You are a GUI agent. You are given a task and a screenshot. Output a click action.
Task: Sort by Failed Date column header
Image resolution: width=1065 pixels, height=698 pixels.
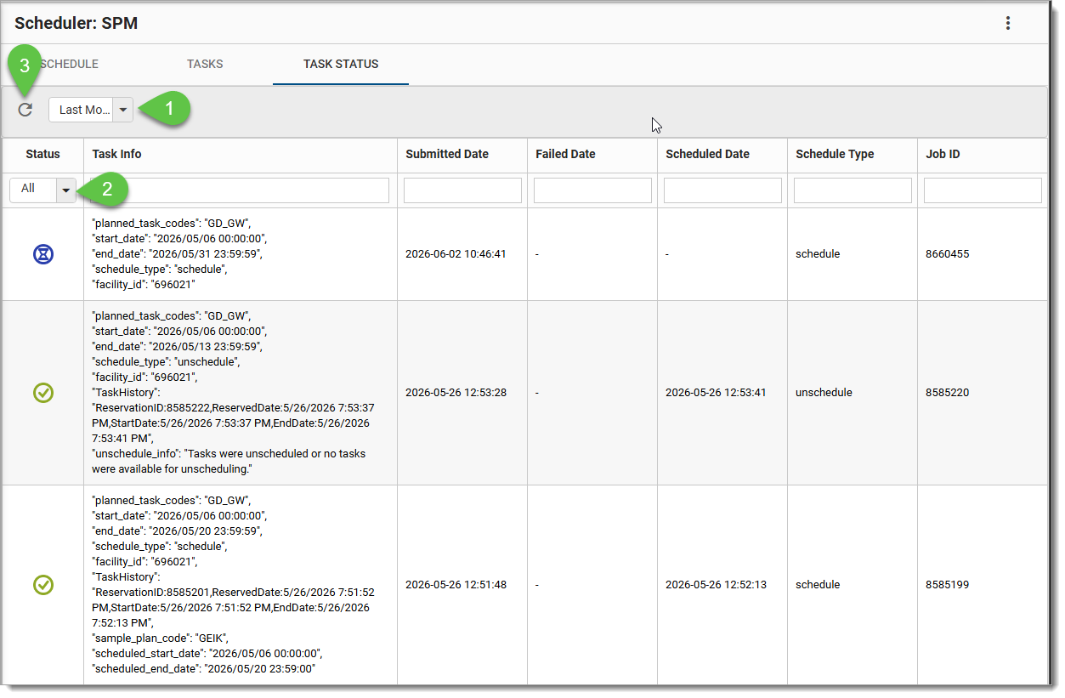(x=565, y=154)
